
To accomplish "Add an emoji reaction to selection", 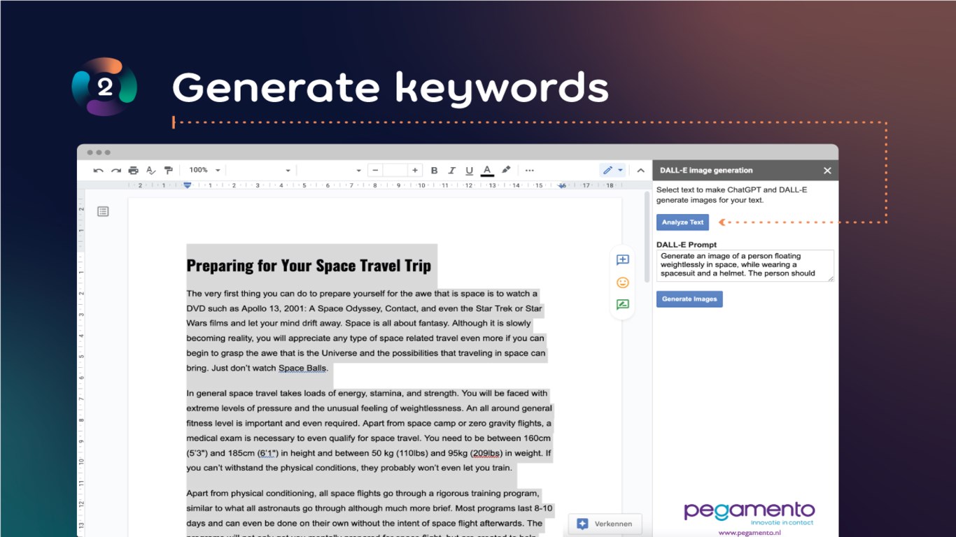I will click(622, 282).
